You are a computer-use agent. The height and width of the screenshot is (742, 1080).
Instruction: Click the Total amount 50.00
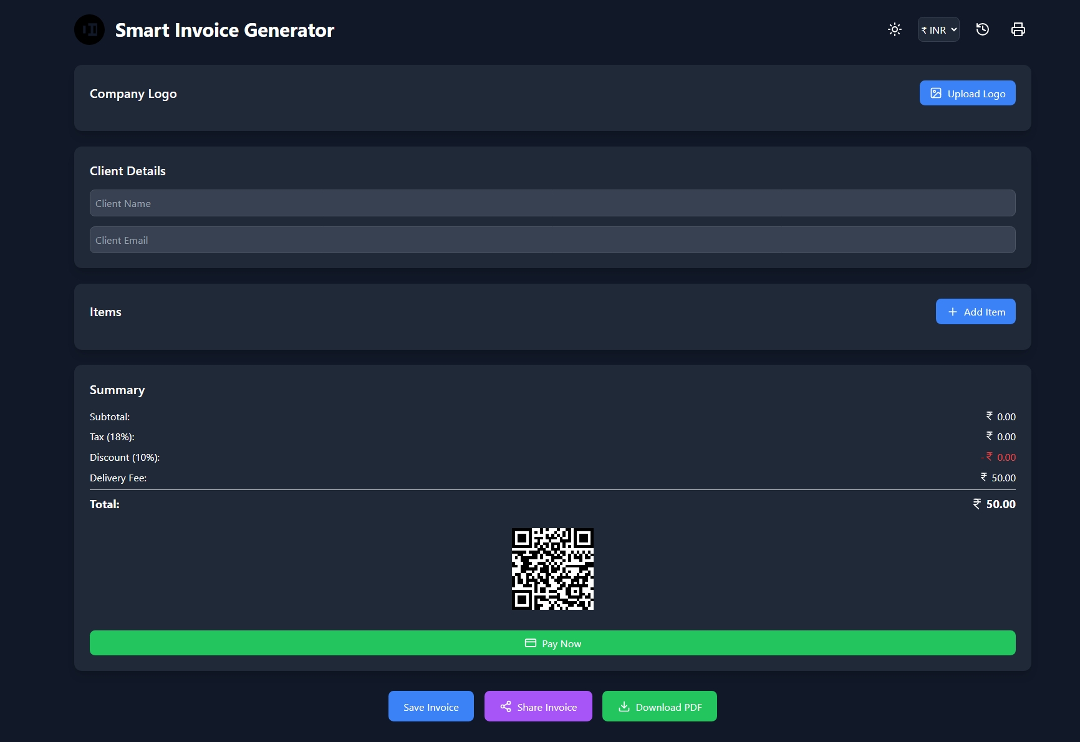click(995, 504)
